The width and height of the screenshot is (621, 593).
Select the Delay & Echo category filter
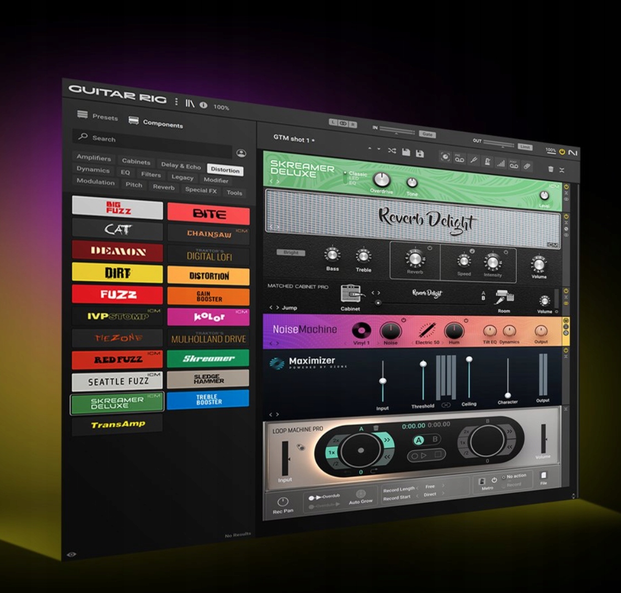click(181, 165)
